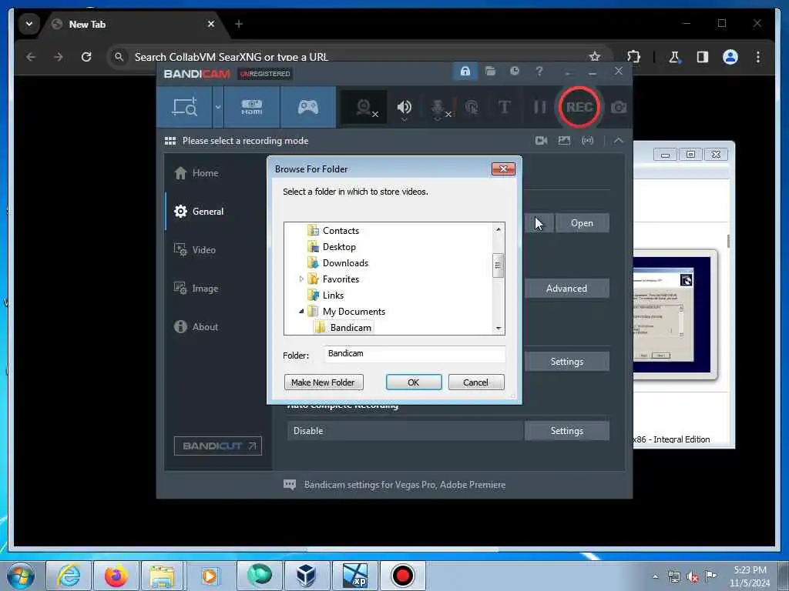Viewport: 789px width, 591px height.
Task: Click the Open output folder button
Action: tap(583, 223)
